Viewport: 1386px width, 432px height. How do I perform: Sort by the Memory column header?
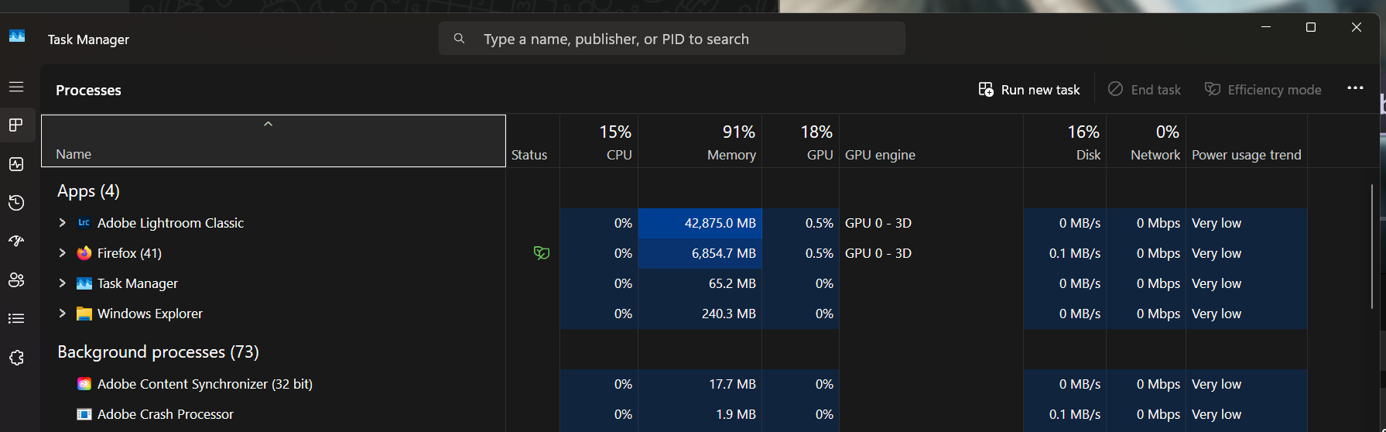[700, 141]
